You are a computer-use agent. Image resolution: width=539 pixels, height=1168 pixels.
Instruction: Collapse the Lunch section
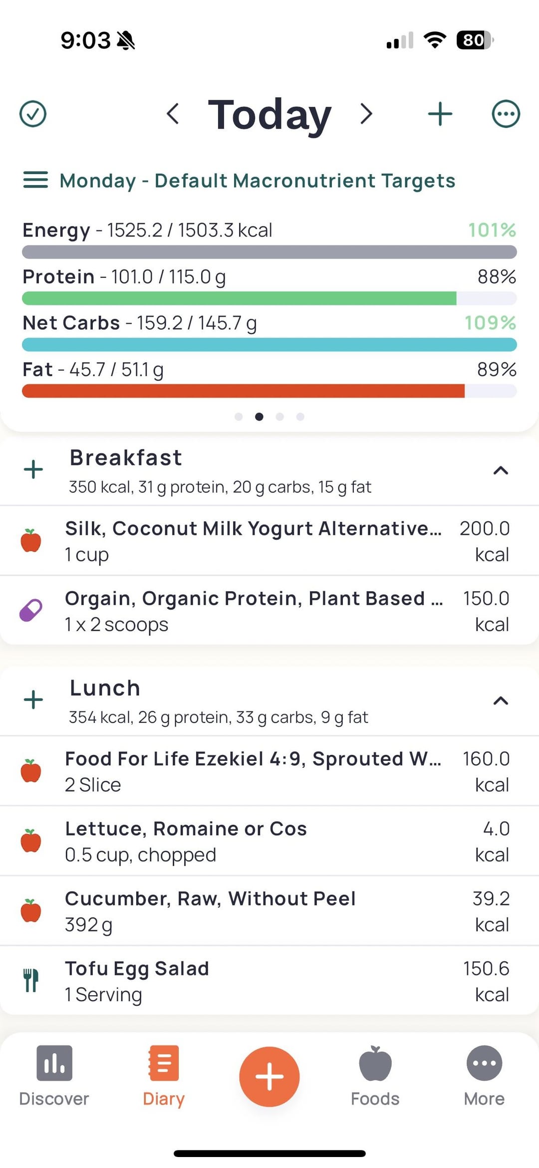click(x=501, y=701)
